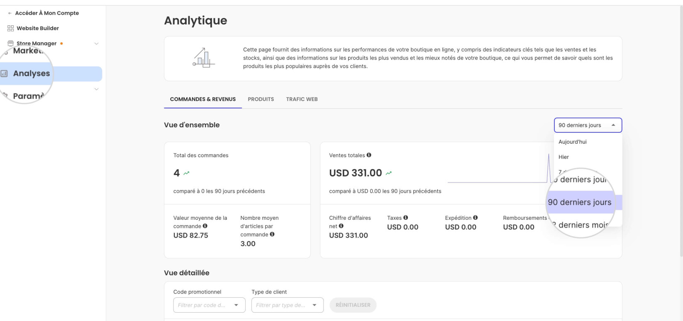The height and width of the screenshot is (321, 683).
Task: Click the Vue détaillée heading
Action: click(187, 273)
